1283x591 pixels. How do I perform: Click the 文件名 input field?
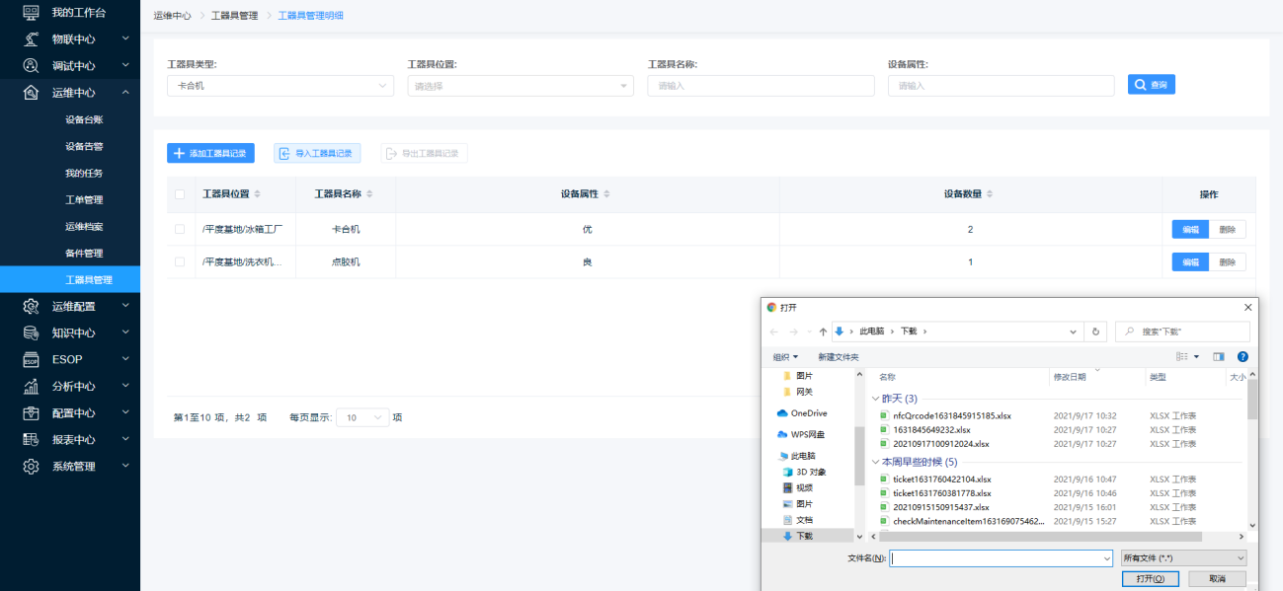pos(1001,558)
